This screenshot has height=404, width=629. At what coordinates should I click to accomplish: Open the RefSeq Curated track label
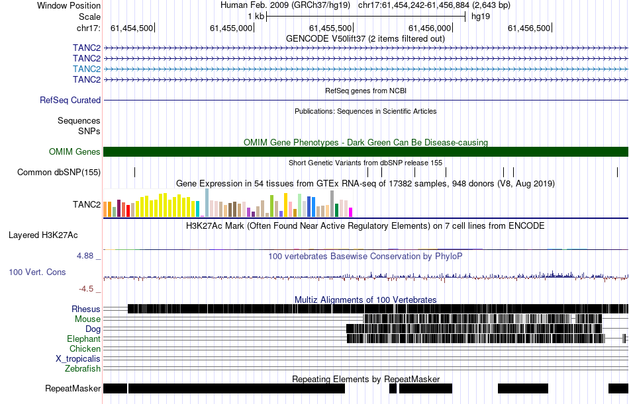click(x=70, y=101)
